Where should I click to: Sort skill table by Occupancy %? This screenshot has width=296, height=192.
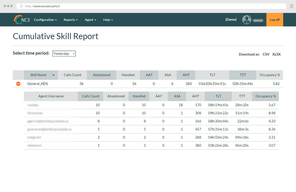[x=270, y=75]
